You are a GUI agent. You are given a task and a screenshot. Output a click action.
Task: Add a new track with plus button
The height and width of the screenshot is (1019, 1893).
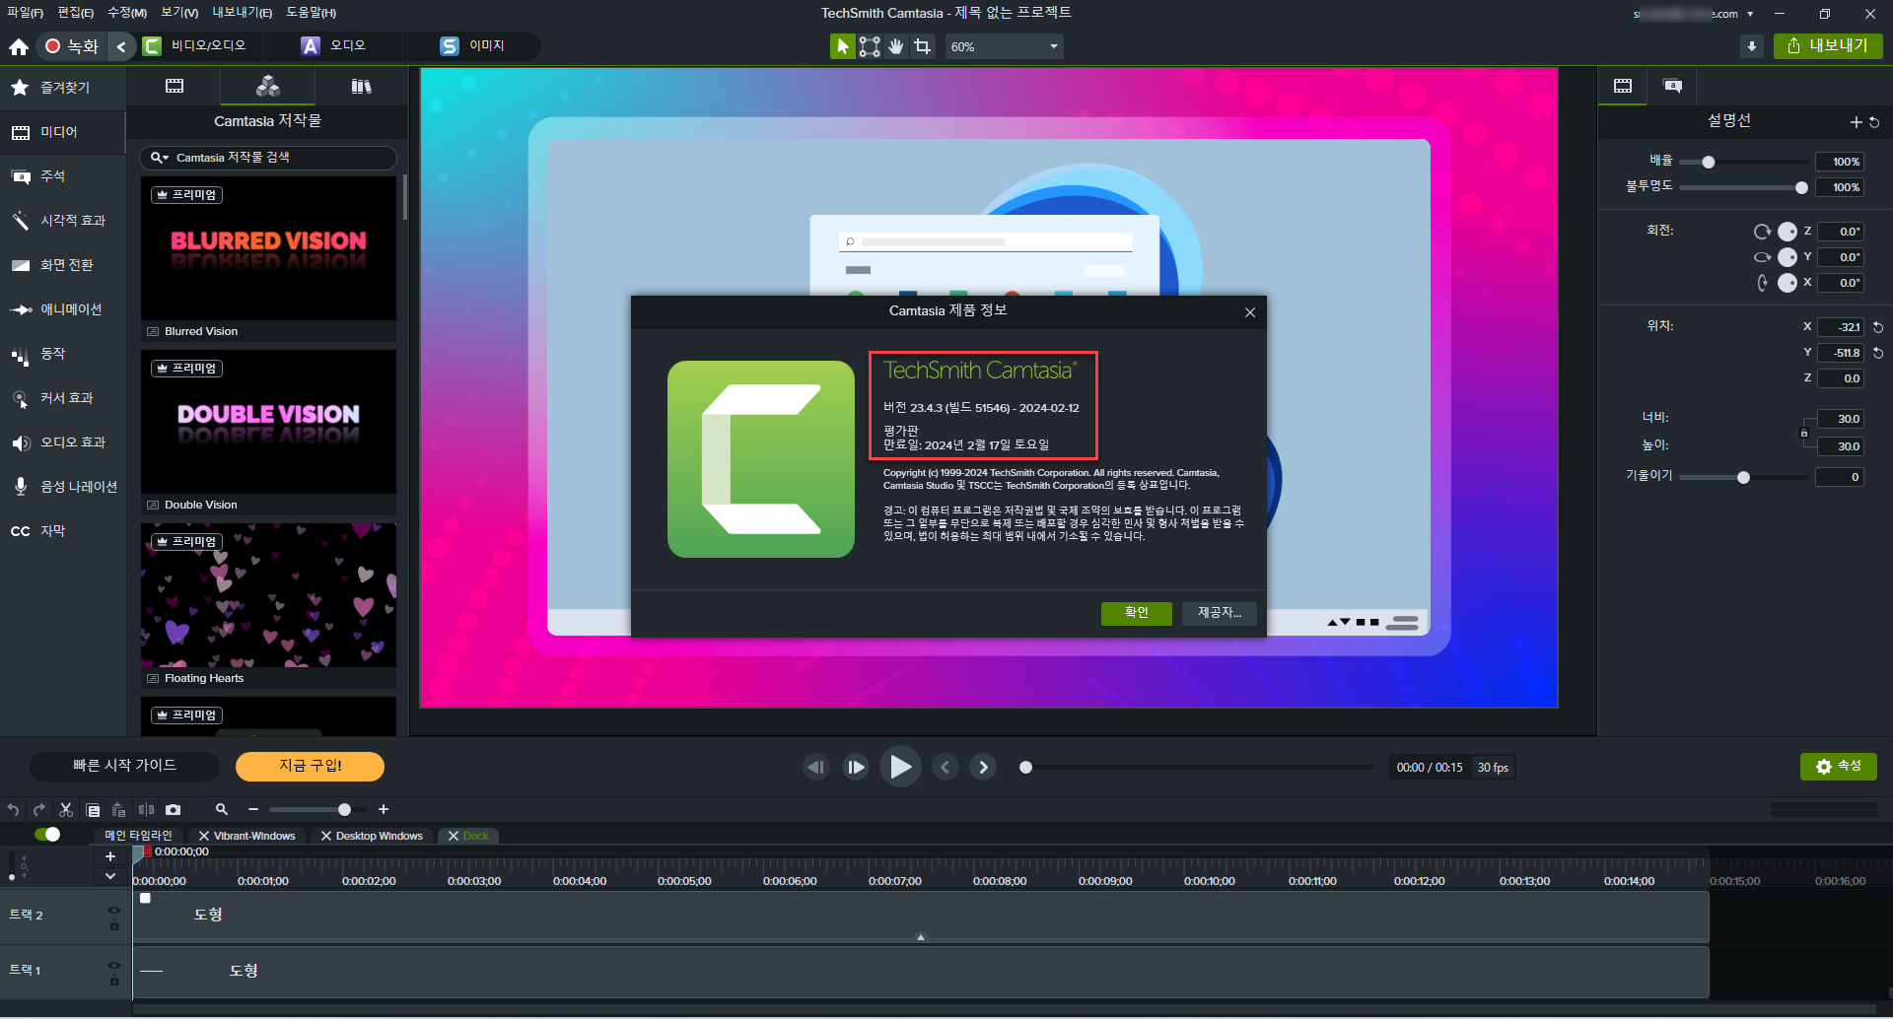[110, 856]
